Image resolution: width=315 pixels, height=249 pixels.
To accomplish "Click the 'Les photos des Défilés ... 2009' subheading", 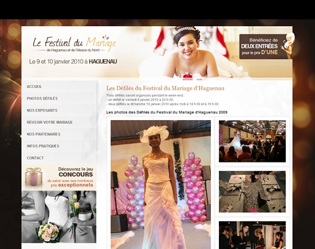I will [x=167, y=112].
